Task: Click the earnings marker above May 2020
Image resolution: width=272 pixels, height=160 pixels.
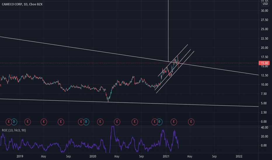Action: coord(117,122)
